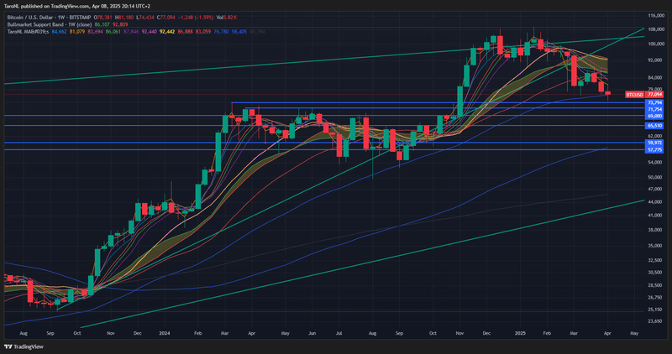This screenshot has height=354, width=672.
Task: Click the '28,500' price axis label
Action: coord(654,285)
